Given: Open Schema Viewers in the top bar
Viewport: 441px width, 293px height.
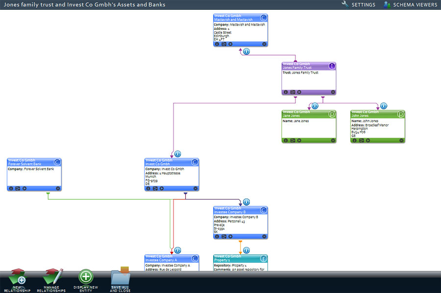Looking at the screenshot, I should [410, 4].
